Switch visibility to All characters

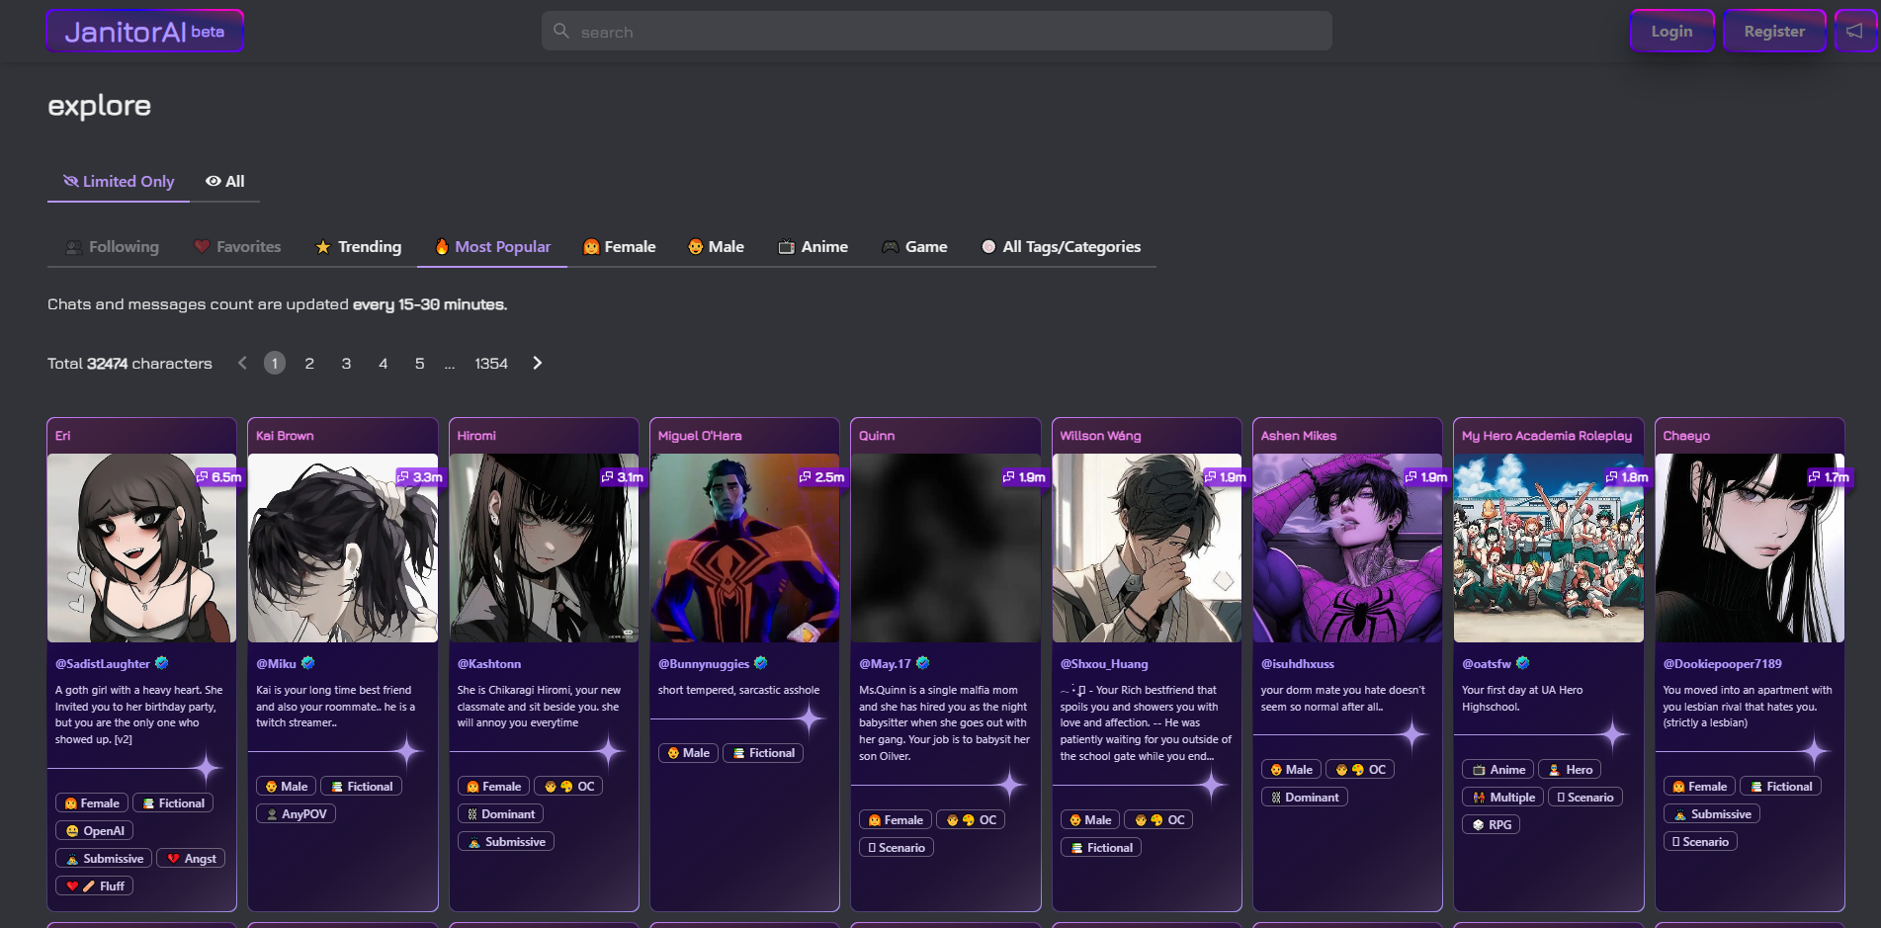225,182
